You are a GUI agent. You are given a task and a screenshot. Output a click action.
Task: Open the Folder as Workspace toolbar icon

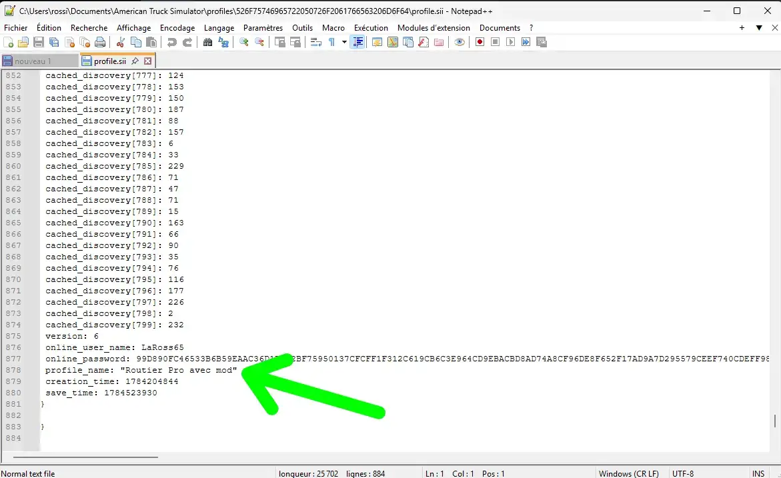coord(439,42)
